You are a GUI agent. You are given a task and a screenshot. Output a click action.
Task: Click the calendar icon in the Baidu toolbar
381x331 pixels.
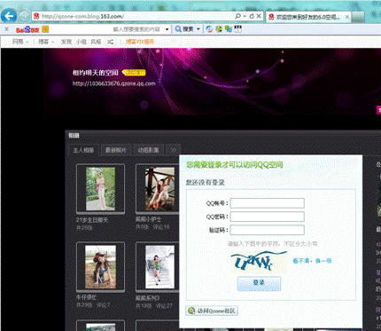pyautogui.click(x=237, y=29)
